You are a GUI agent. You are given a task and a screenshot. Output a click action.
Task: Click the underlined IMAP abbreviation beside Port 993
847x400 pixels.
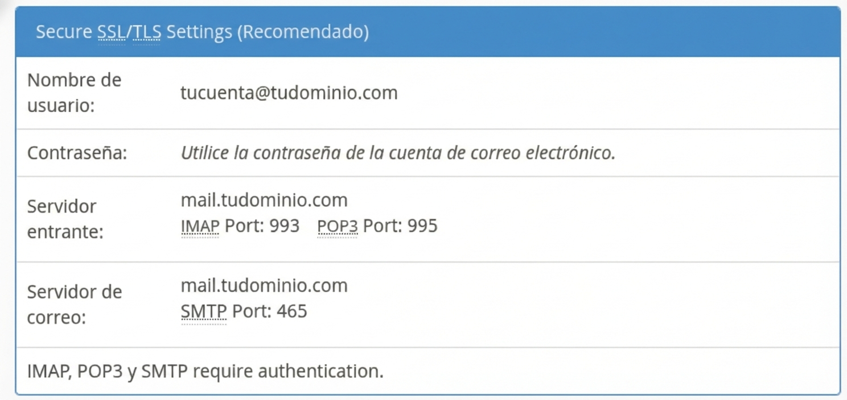tap(200, 226)
